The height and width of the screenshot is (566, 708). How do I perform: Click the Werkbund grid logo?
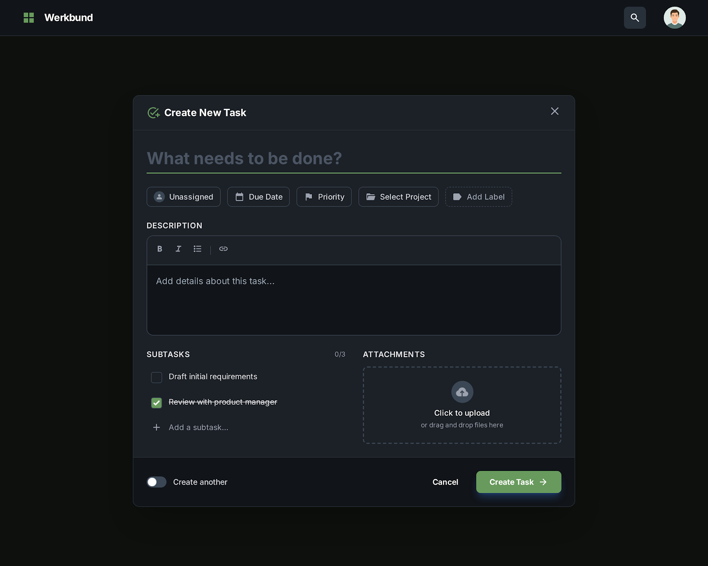pyautogui.click(x=29, y=18)
